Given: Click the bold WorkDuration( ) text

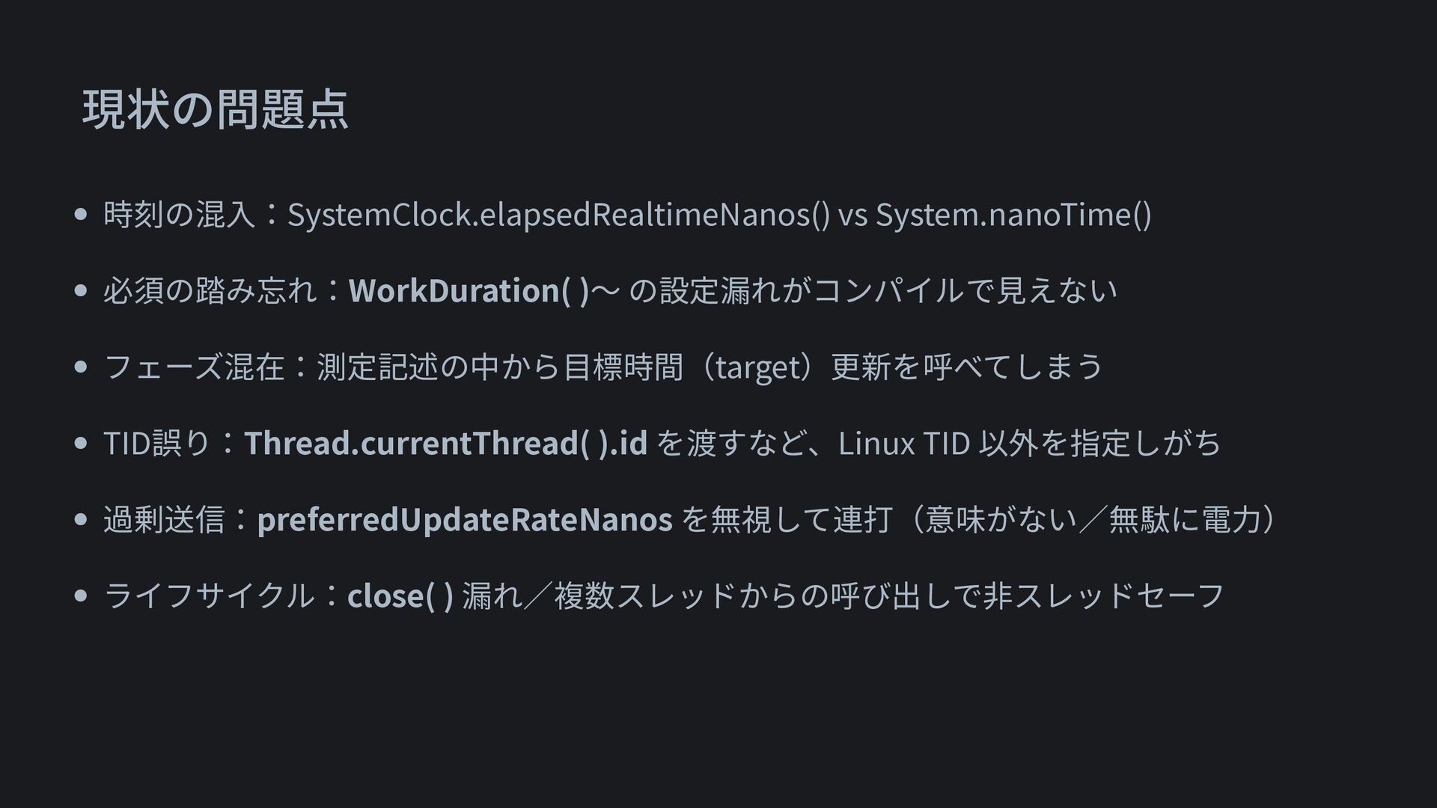Looking at the screenshot, I should coord(469,291).
